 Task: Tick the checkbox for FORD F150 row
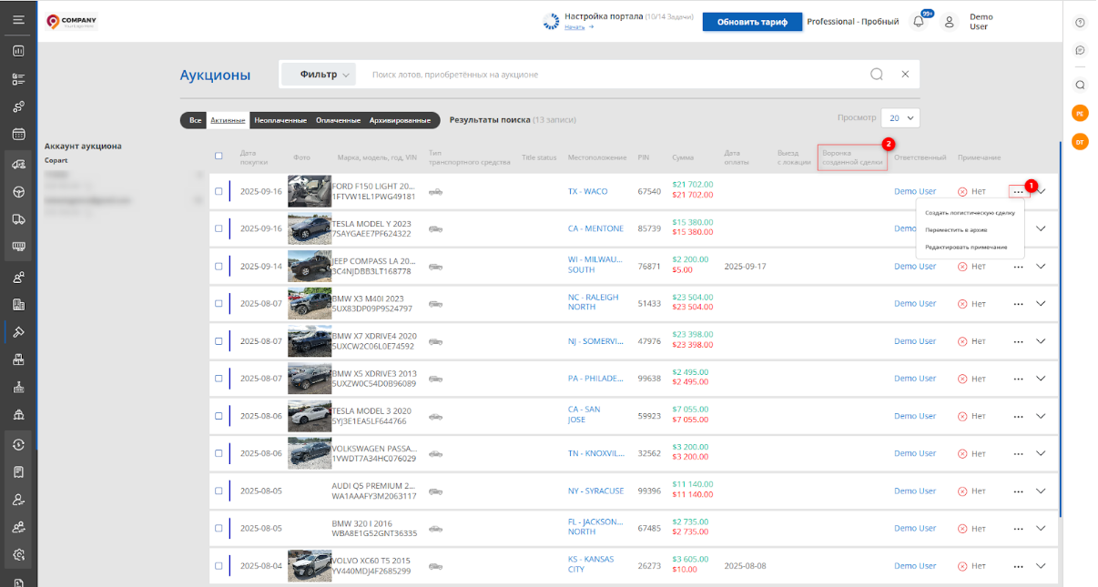coord(219,191)
